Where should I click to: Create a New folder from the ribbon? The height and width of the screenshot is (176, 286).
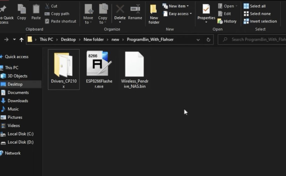[x=154, y=14]
